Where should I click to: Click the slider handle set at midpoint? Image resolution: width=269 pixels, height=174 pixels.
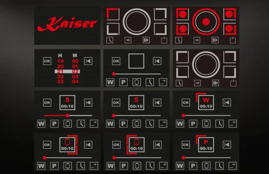[67, 115]
